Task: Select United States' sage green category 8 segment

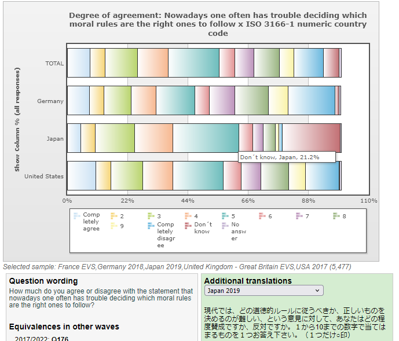Action: point(275,175)
